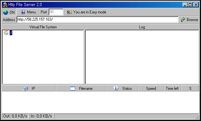
Task: Close the Http File Server window
Action: 196,5
